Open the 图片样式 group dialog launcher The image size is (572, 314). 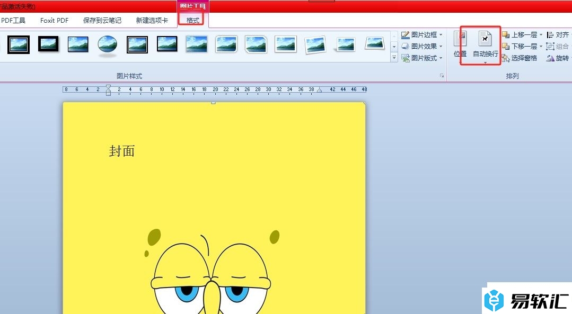click(442, 76)
